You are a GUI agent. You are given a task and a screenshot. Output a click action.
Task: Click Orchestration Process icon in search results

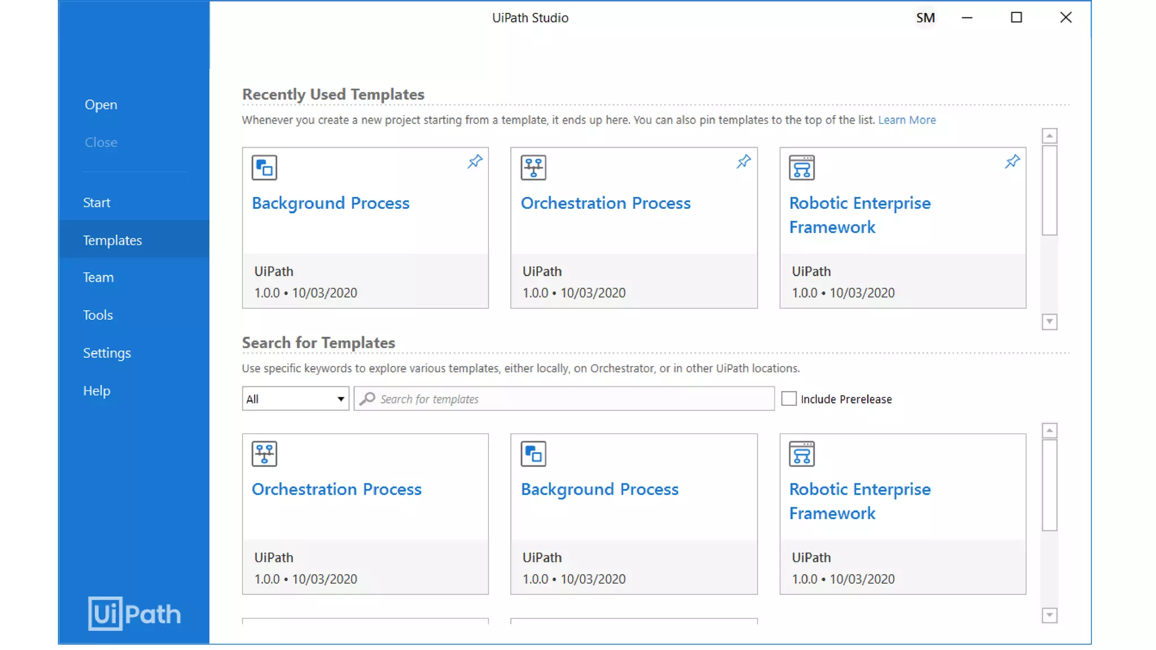(x=264, y=454)
